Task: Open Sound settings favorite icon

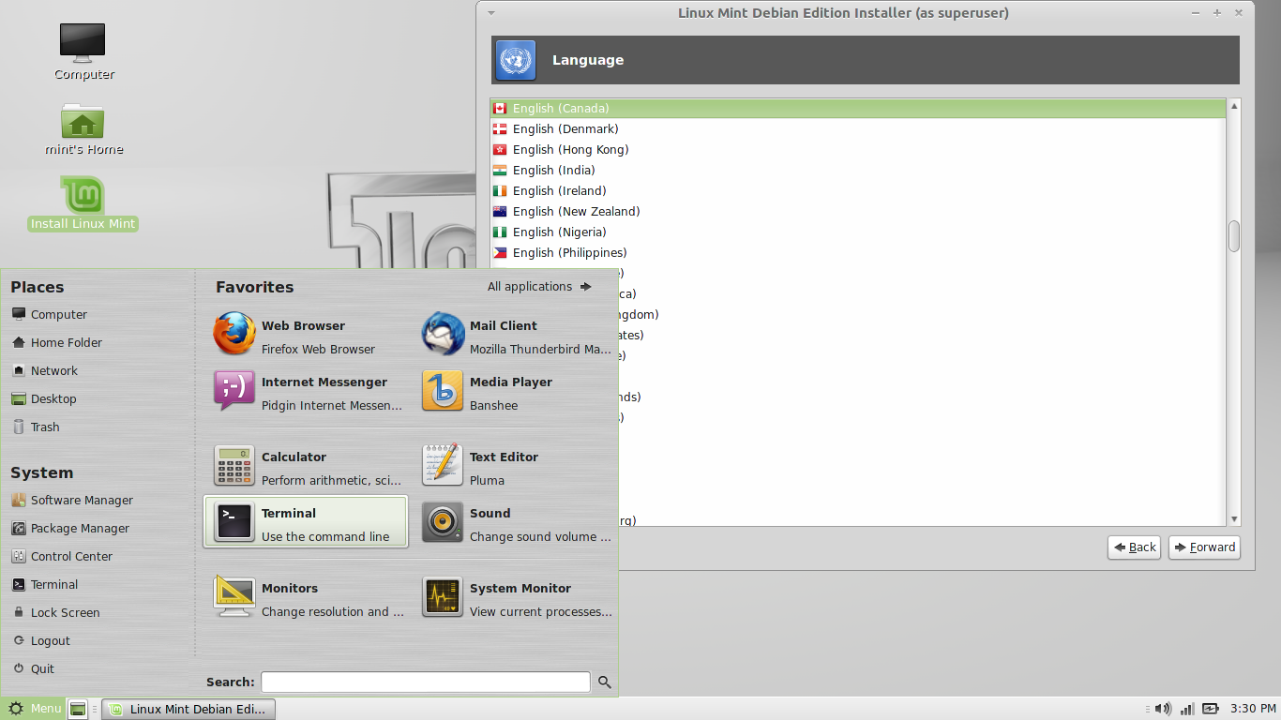Action: click(443, 522)
